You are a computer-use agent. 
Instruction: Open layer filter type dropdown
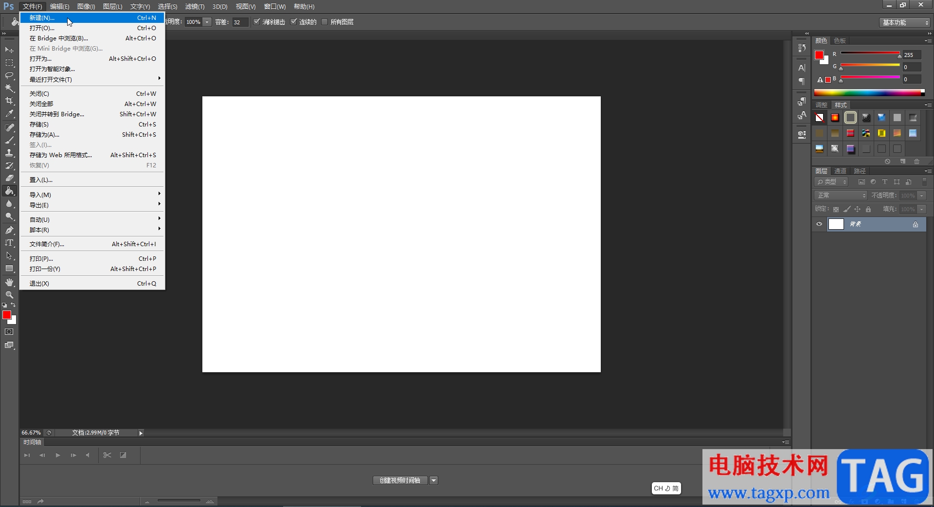click(x=831, y=181)
